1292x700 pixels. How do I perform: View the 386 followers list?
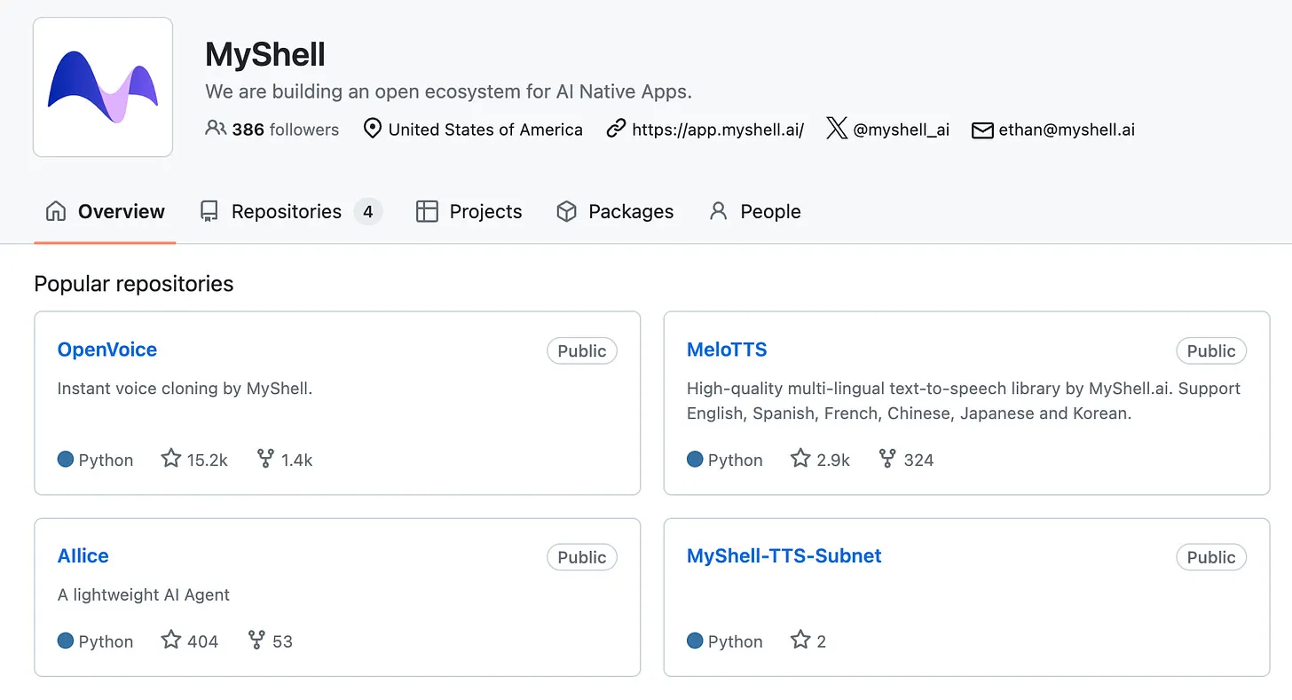(284, 130)
